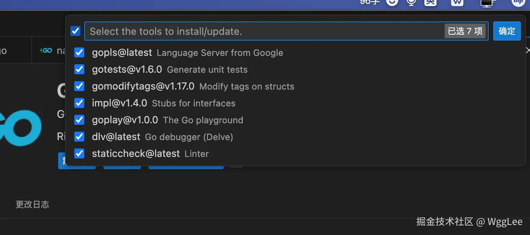This screenshot has width=530, height=235.
Task: Untick gomodifytags@v1.17.0 checkbox
Action: (79, 86)
